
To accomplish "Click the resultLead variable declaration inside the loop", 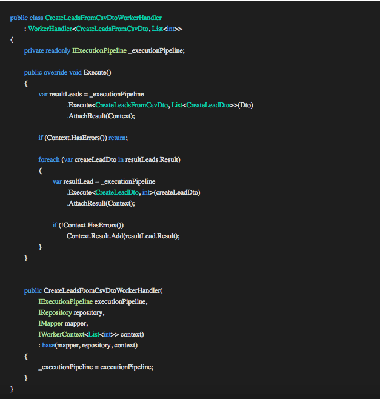I will coord(79,181).
